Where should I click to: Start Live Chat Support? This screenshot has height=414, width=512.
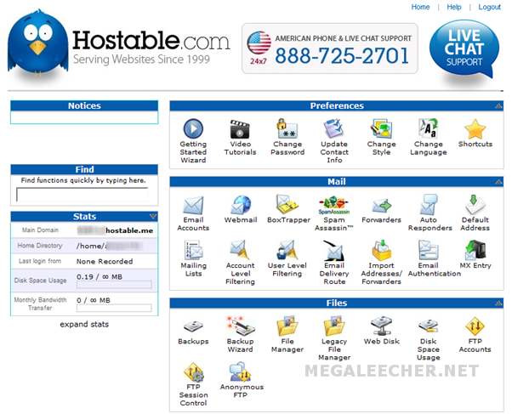point(464,48)
